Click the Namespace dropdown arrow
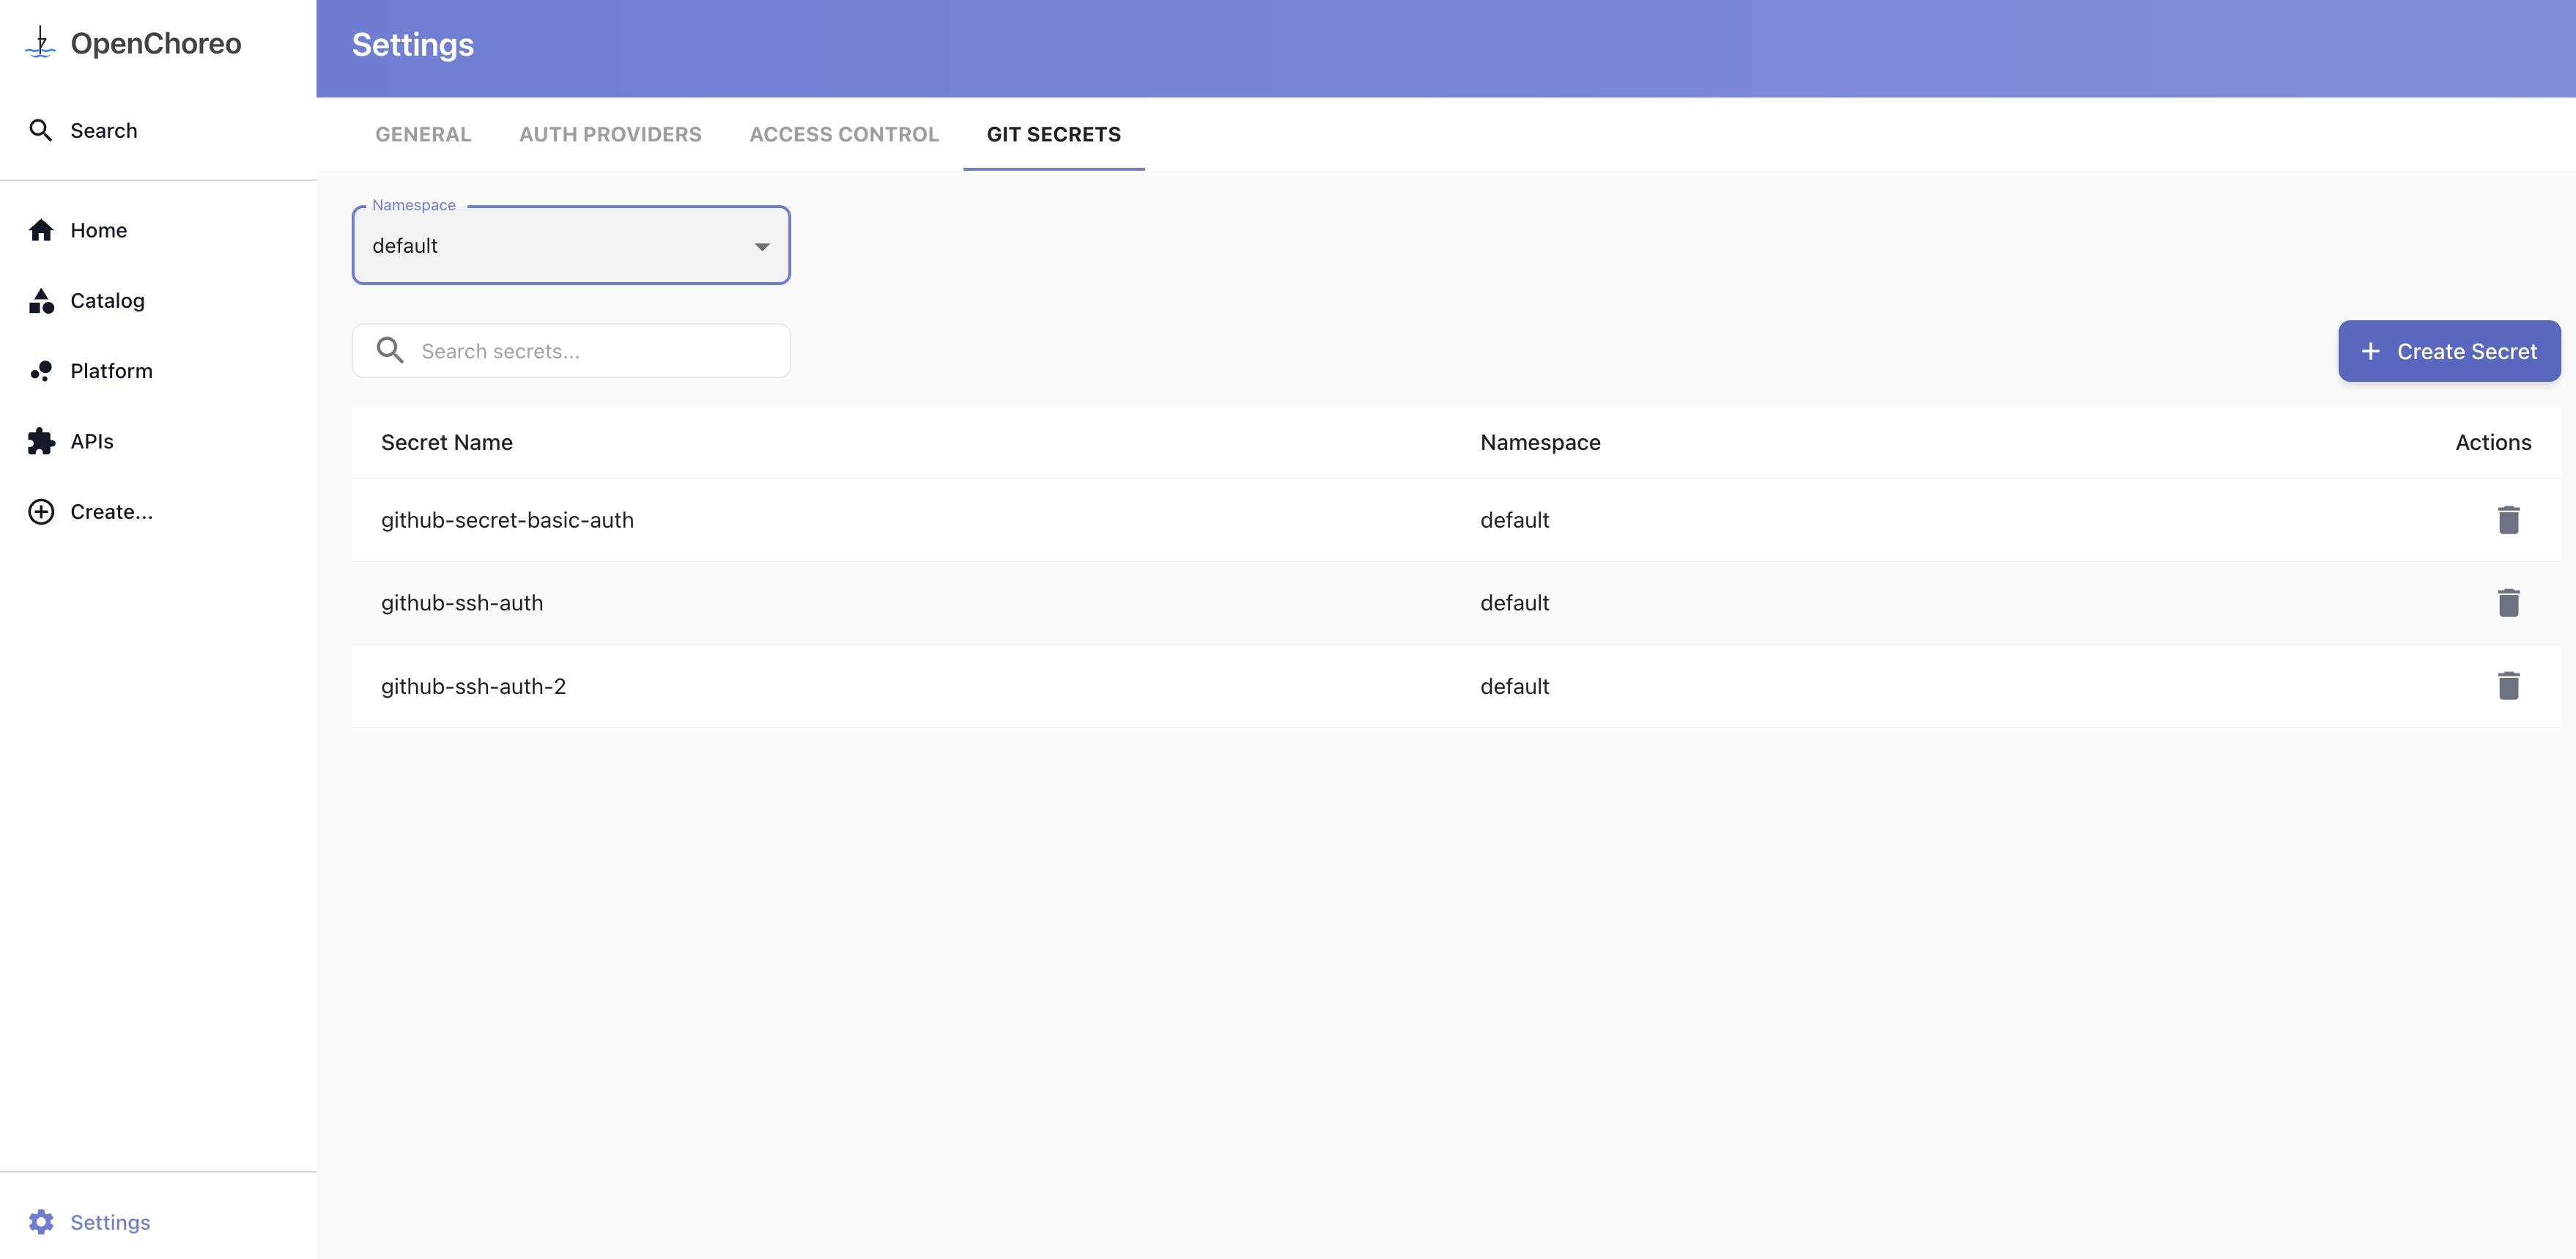 coord(762,247)
